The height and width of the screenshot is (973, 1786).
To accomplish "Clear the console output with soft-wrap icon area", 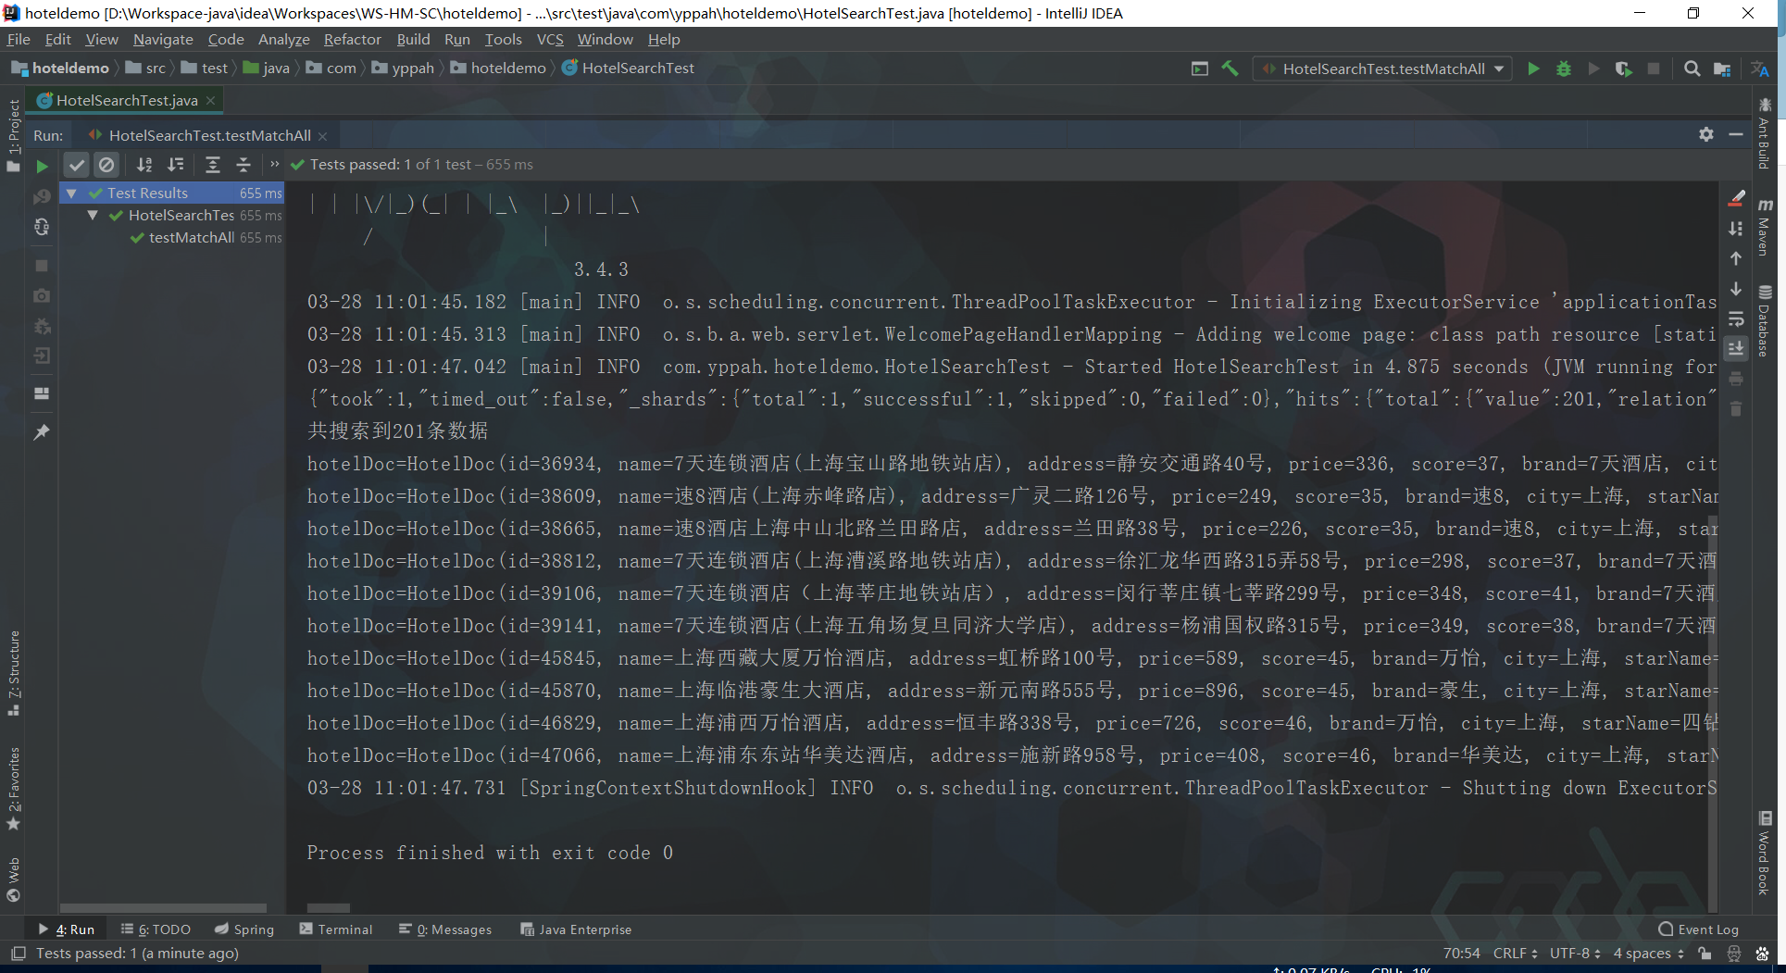I will pyautogui.click(x=1736, y=320).
